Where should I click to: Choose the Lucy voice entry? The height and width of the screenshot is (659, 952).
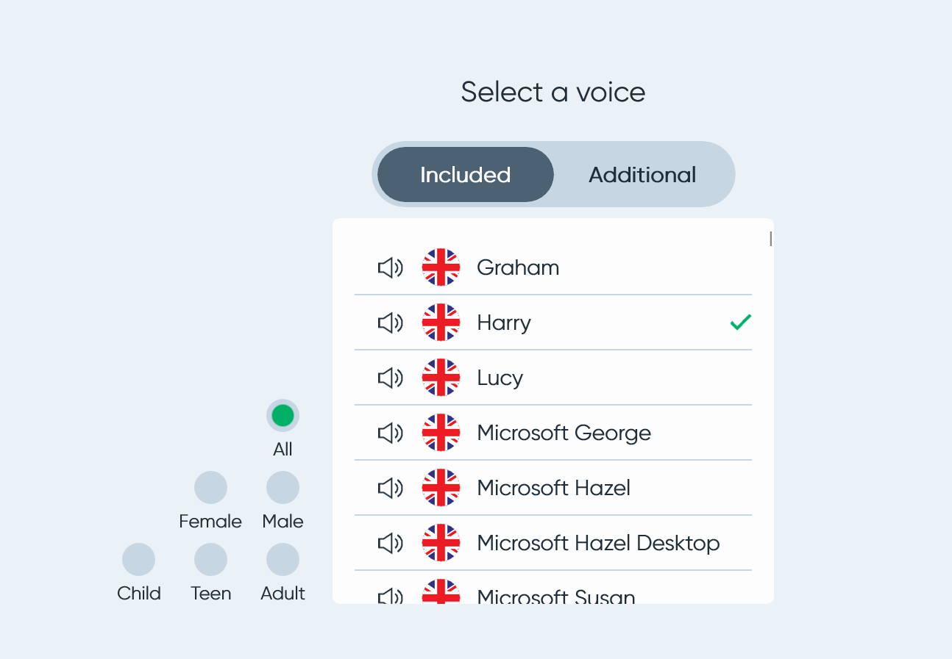pyautogui.click(x=553, y=378)
